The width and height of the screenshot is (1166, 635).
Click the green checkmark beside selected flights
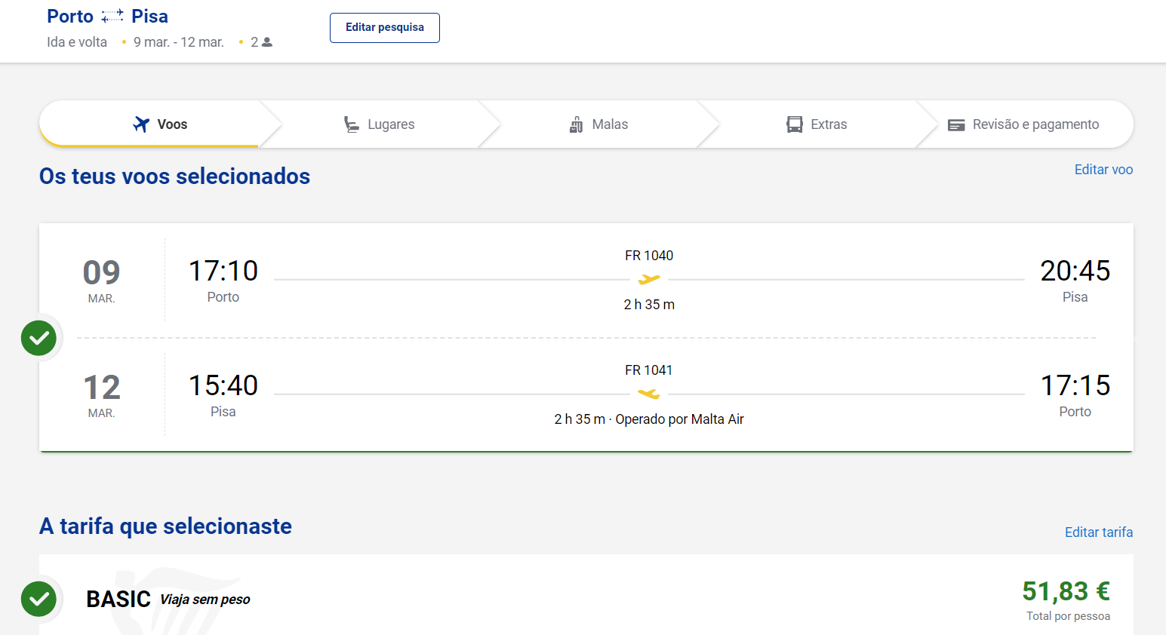coord(38,338)
